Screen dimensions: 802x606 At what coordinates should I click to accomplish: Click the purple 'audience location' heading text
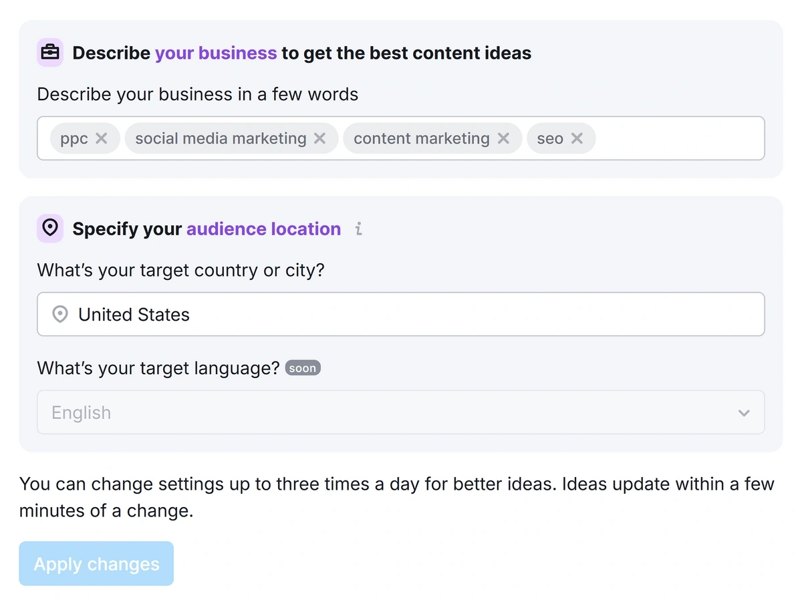point(263,229)
